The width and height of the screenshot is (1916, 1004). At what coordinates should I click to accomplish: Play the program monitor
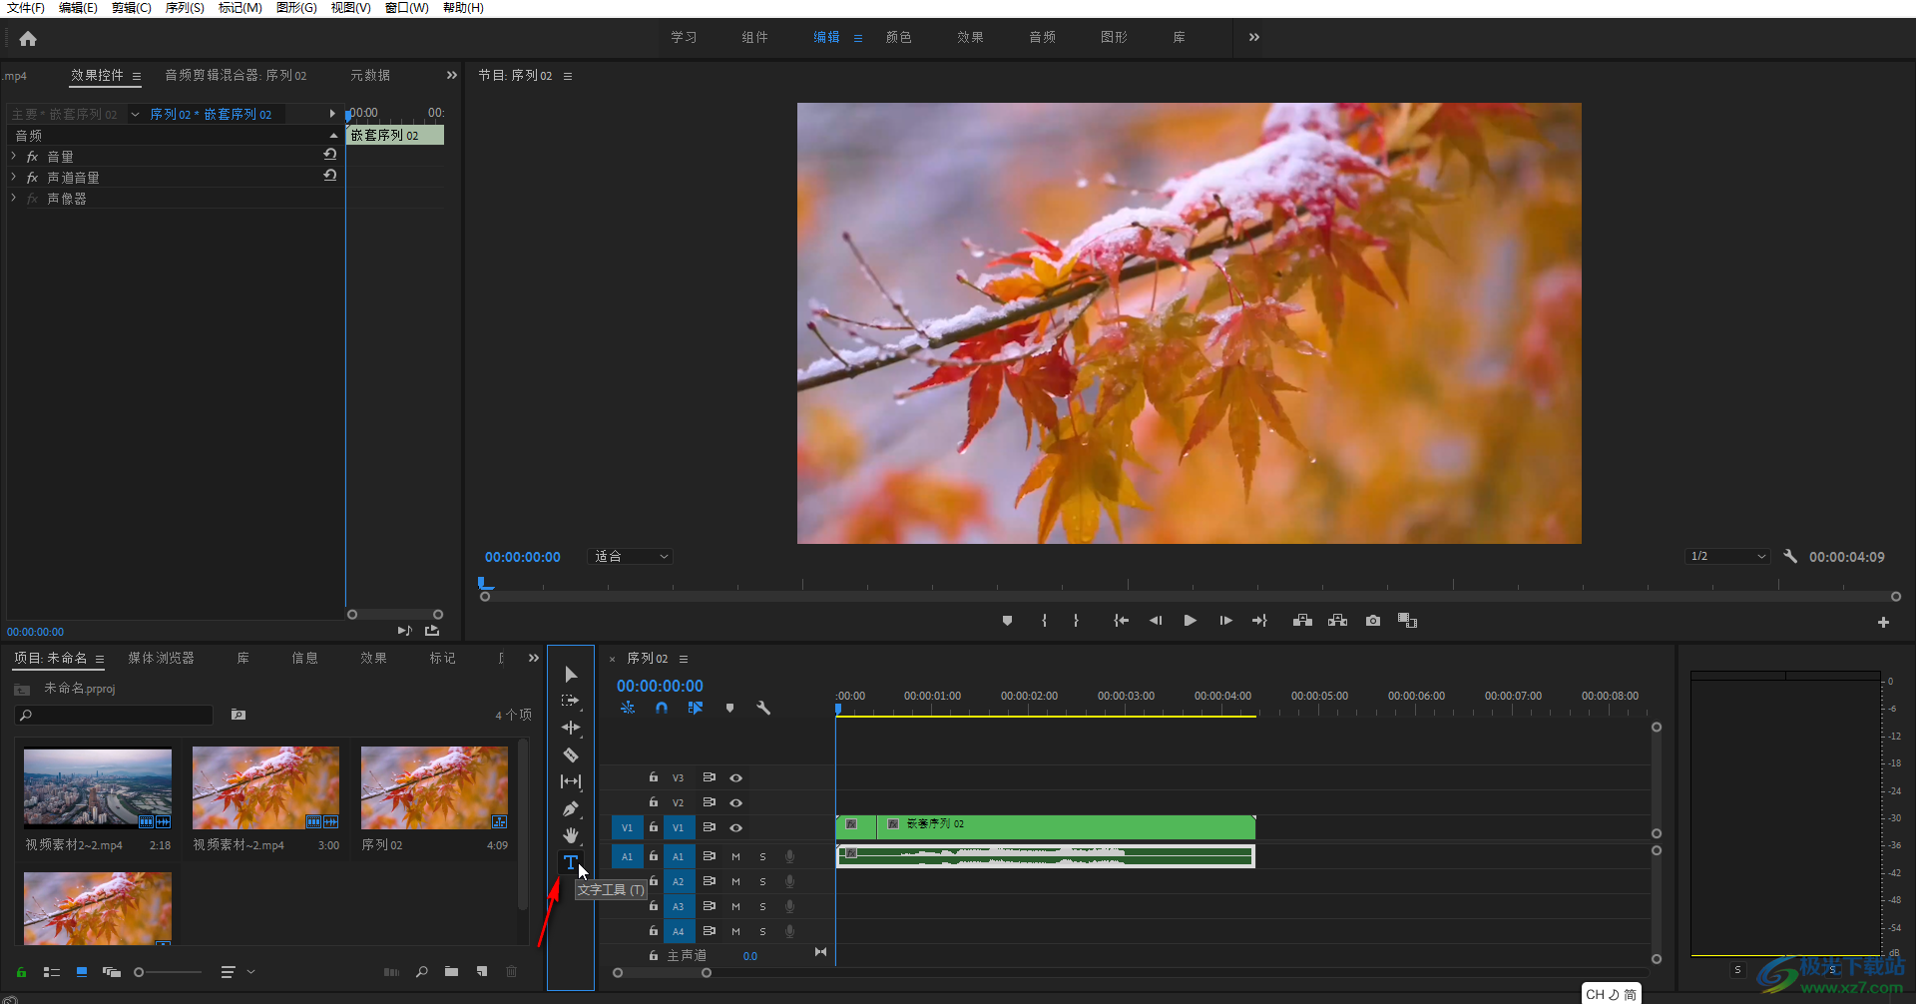[1191, 621]
